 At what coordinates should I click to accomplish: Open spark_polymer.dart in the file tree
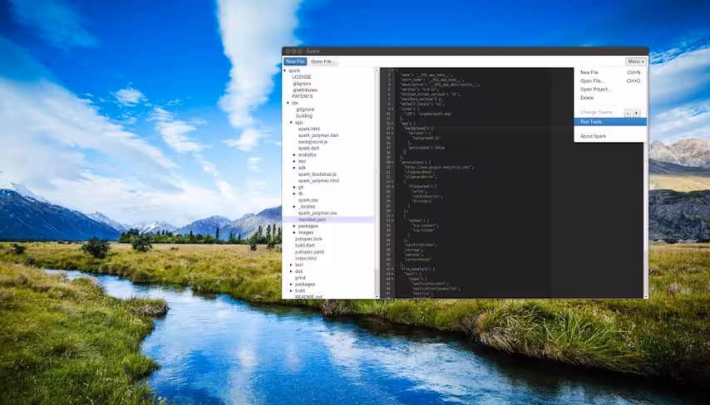pos(318,135)
